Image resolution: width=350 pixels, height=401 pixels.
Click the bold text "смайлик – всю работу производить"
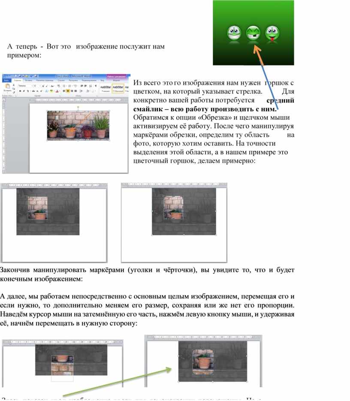point(193,109)
